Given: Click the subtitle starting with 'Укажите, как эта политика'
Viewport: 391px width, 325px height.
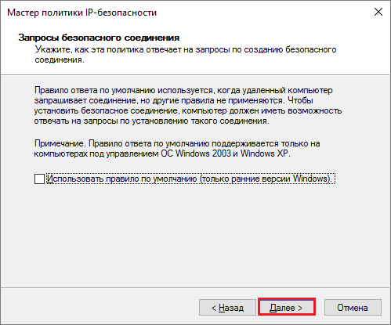Looking at the screenshot, I should [186, 55].
